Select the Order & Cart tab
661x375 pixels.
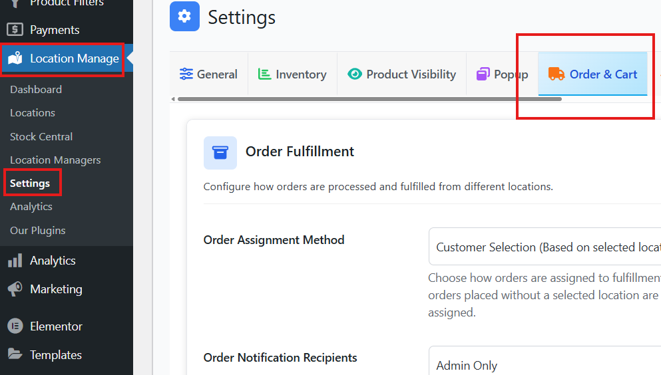(x=593, y=74)
